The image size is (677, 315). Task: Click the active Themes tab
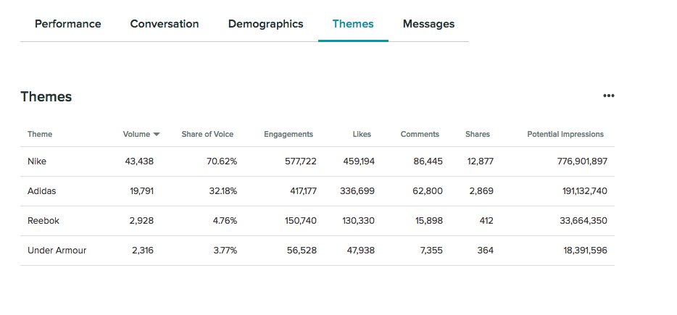[x=353, y=24]
